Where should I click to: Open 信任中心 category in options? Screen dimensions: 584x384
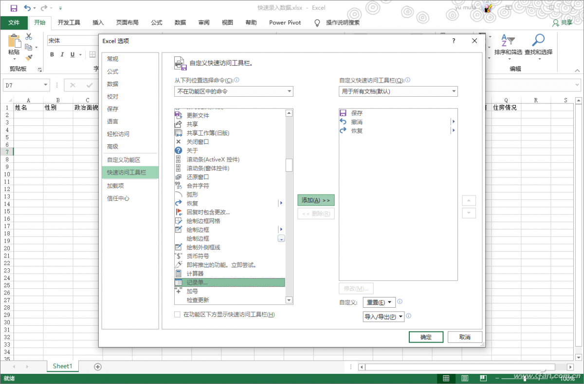click(x=130, y=198)
